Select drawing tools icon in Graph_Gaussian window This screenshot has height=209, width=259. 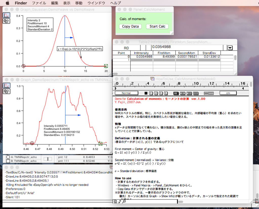click(6, 21)
